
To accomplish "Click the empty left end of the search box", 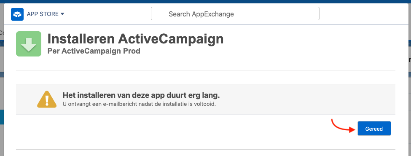I will 159,13.
